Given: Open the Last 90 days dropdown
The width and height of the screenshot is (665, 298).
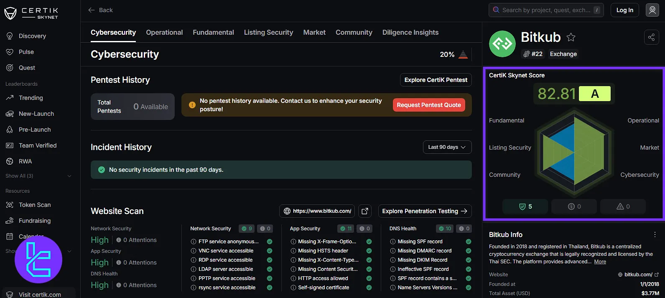Looking at the screenshot, I should click(447, 147).
